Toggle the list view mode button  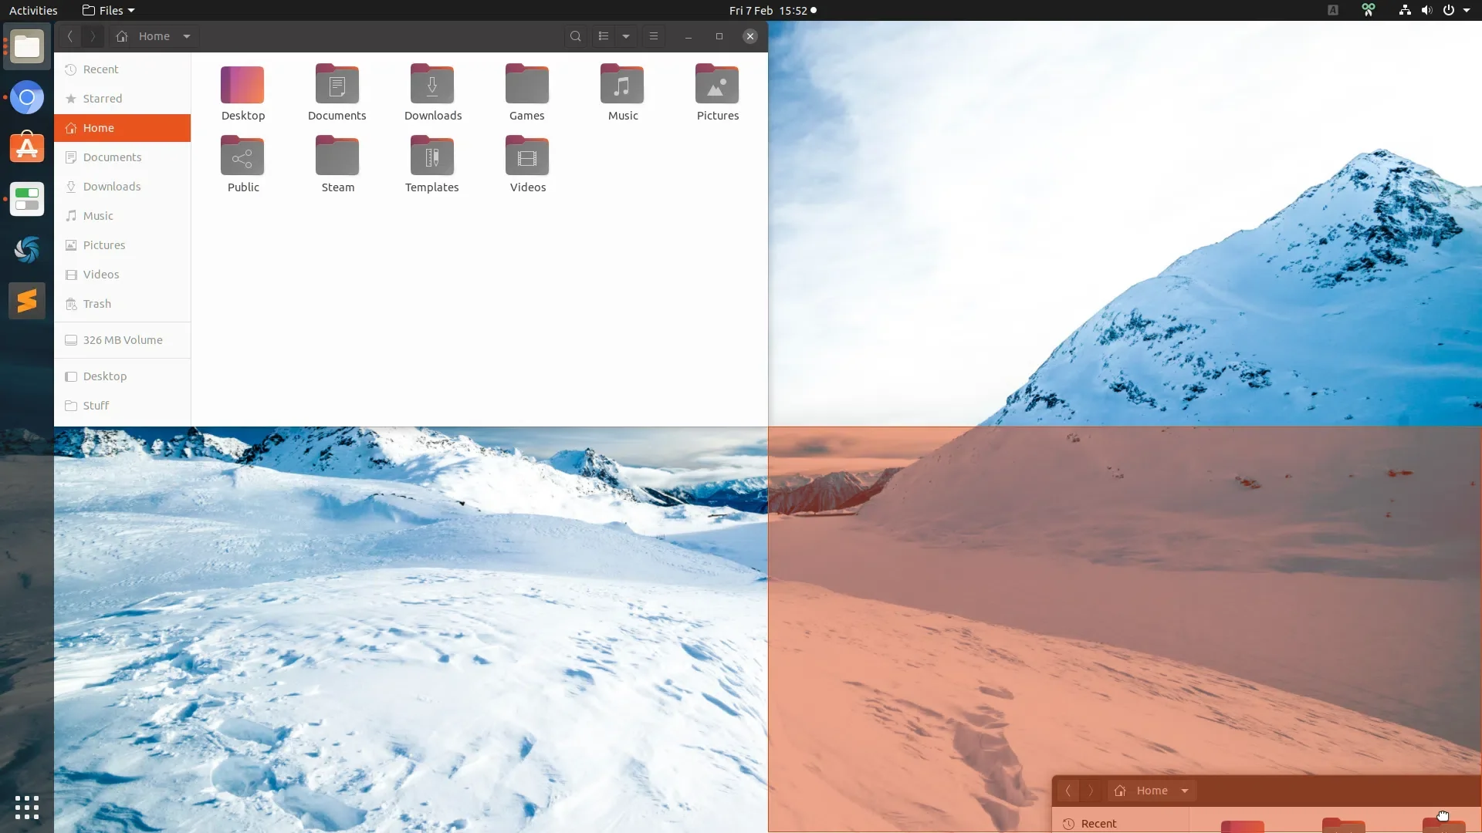[604, 36]
